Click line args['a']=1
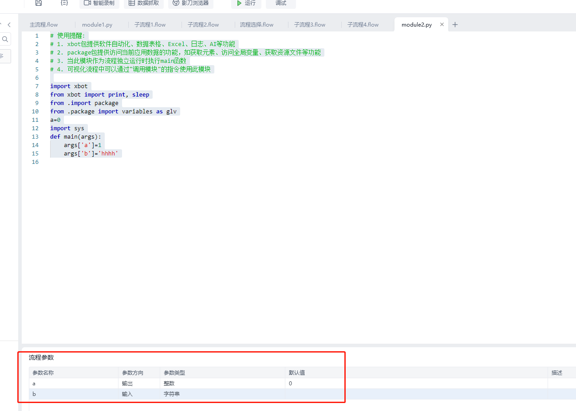This screenshot has width=576, height=411. point(83,145)
